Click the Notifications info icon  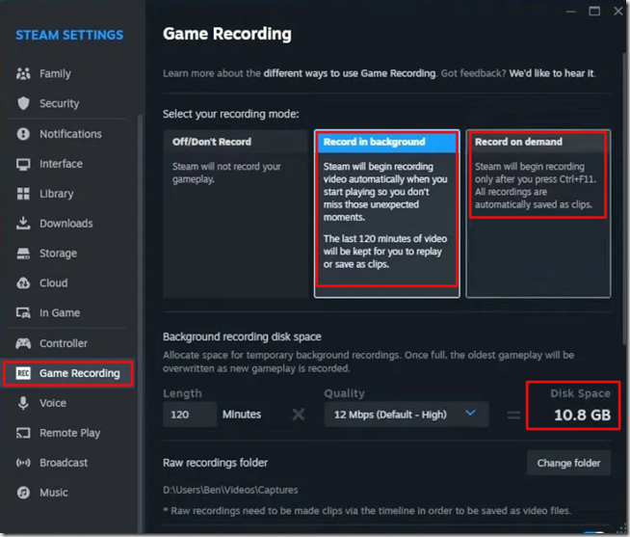(24, 134)
